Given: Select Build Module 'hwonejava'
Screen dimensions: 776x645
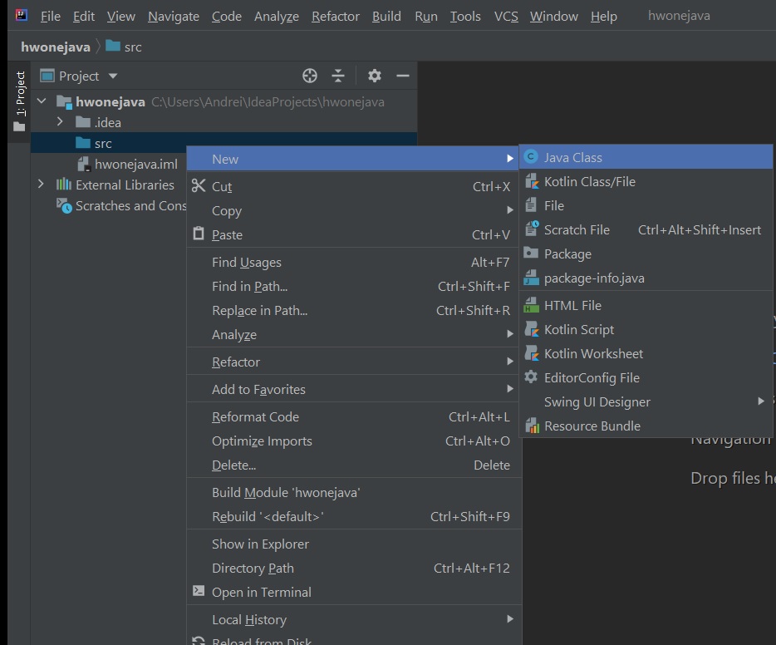Looking at the screenshot, I should coord(354,493).
